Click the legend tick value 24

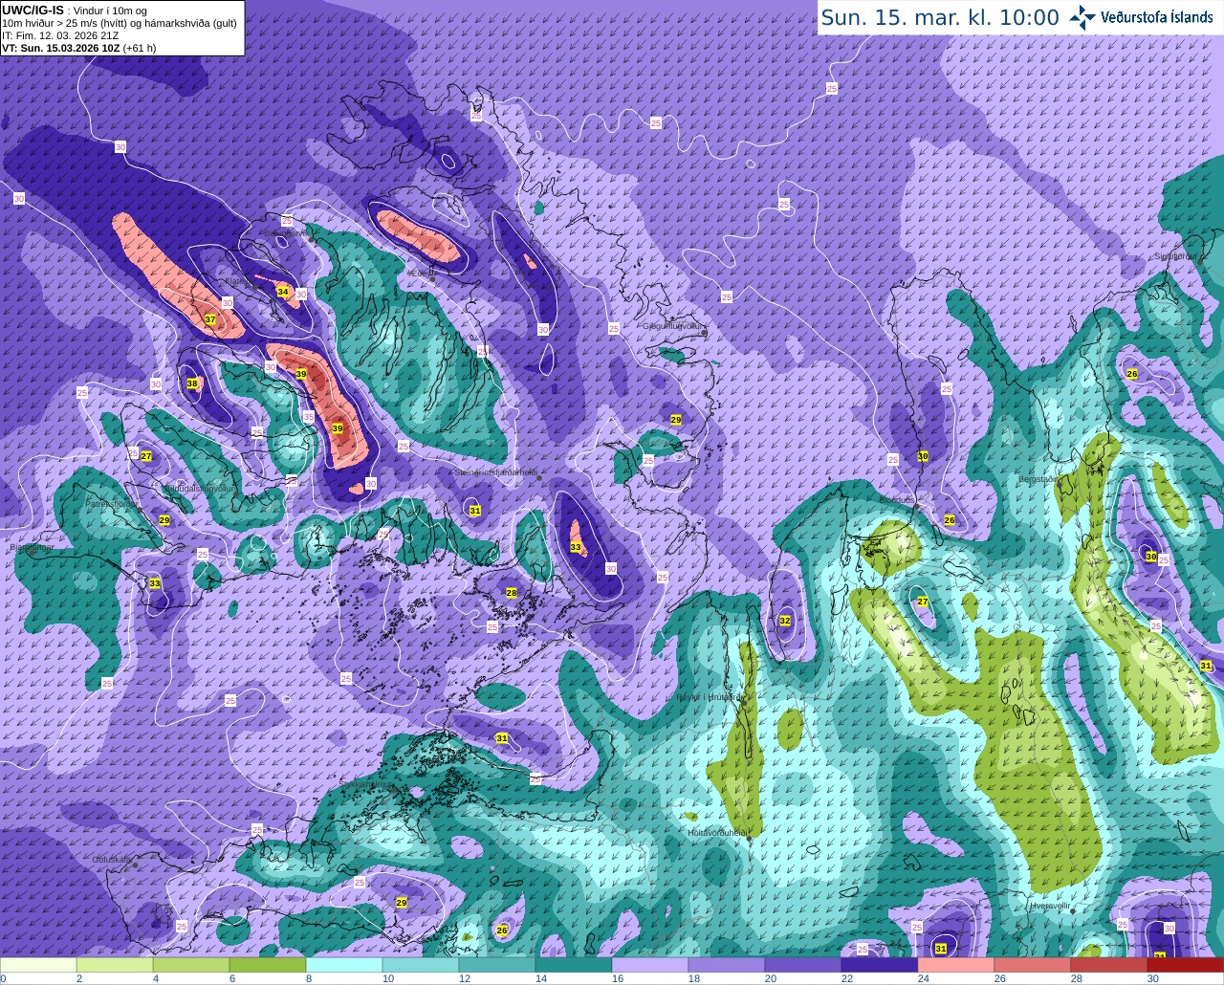[x=924, y=979]
